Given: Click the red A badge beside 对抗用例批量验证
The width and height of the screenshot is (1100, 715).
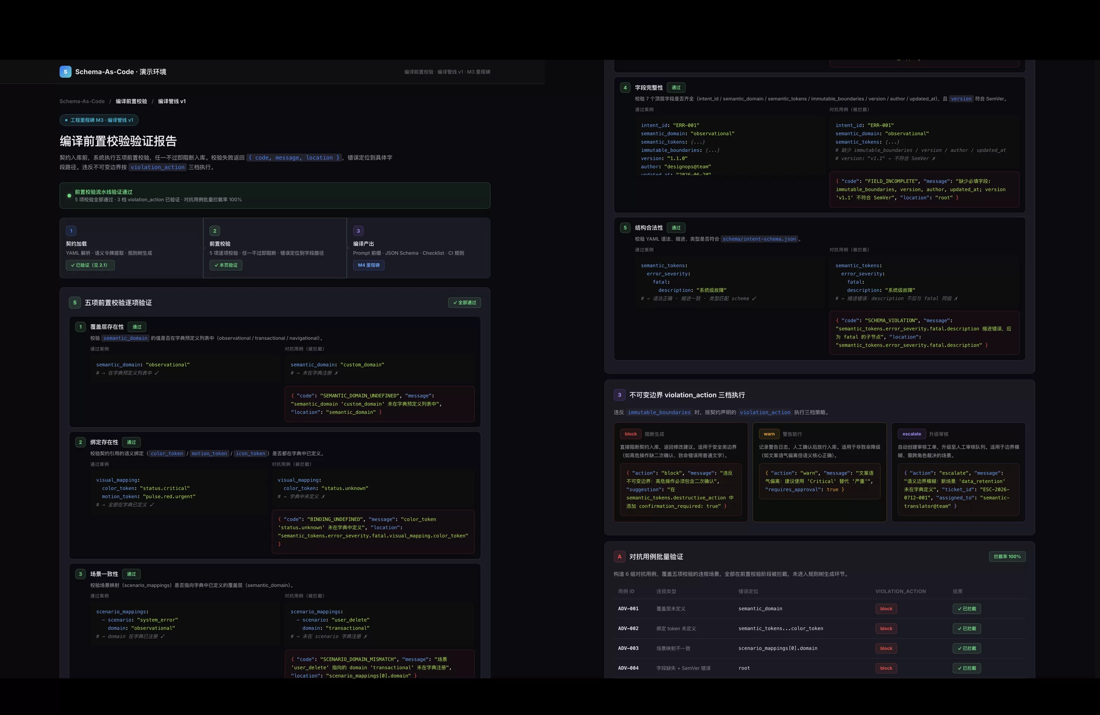Looking at the screenshot, I should tap(619, 556).
